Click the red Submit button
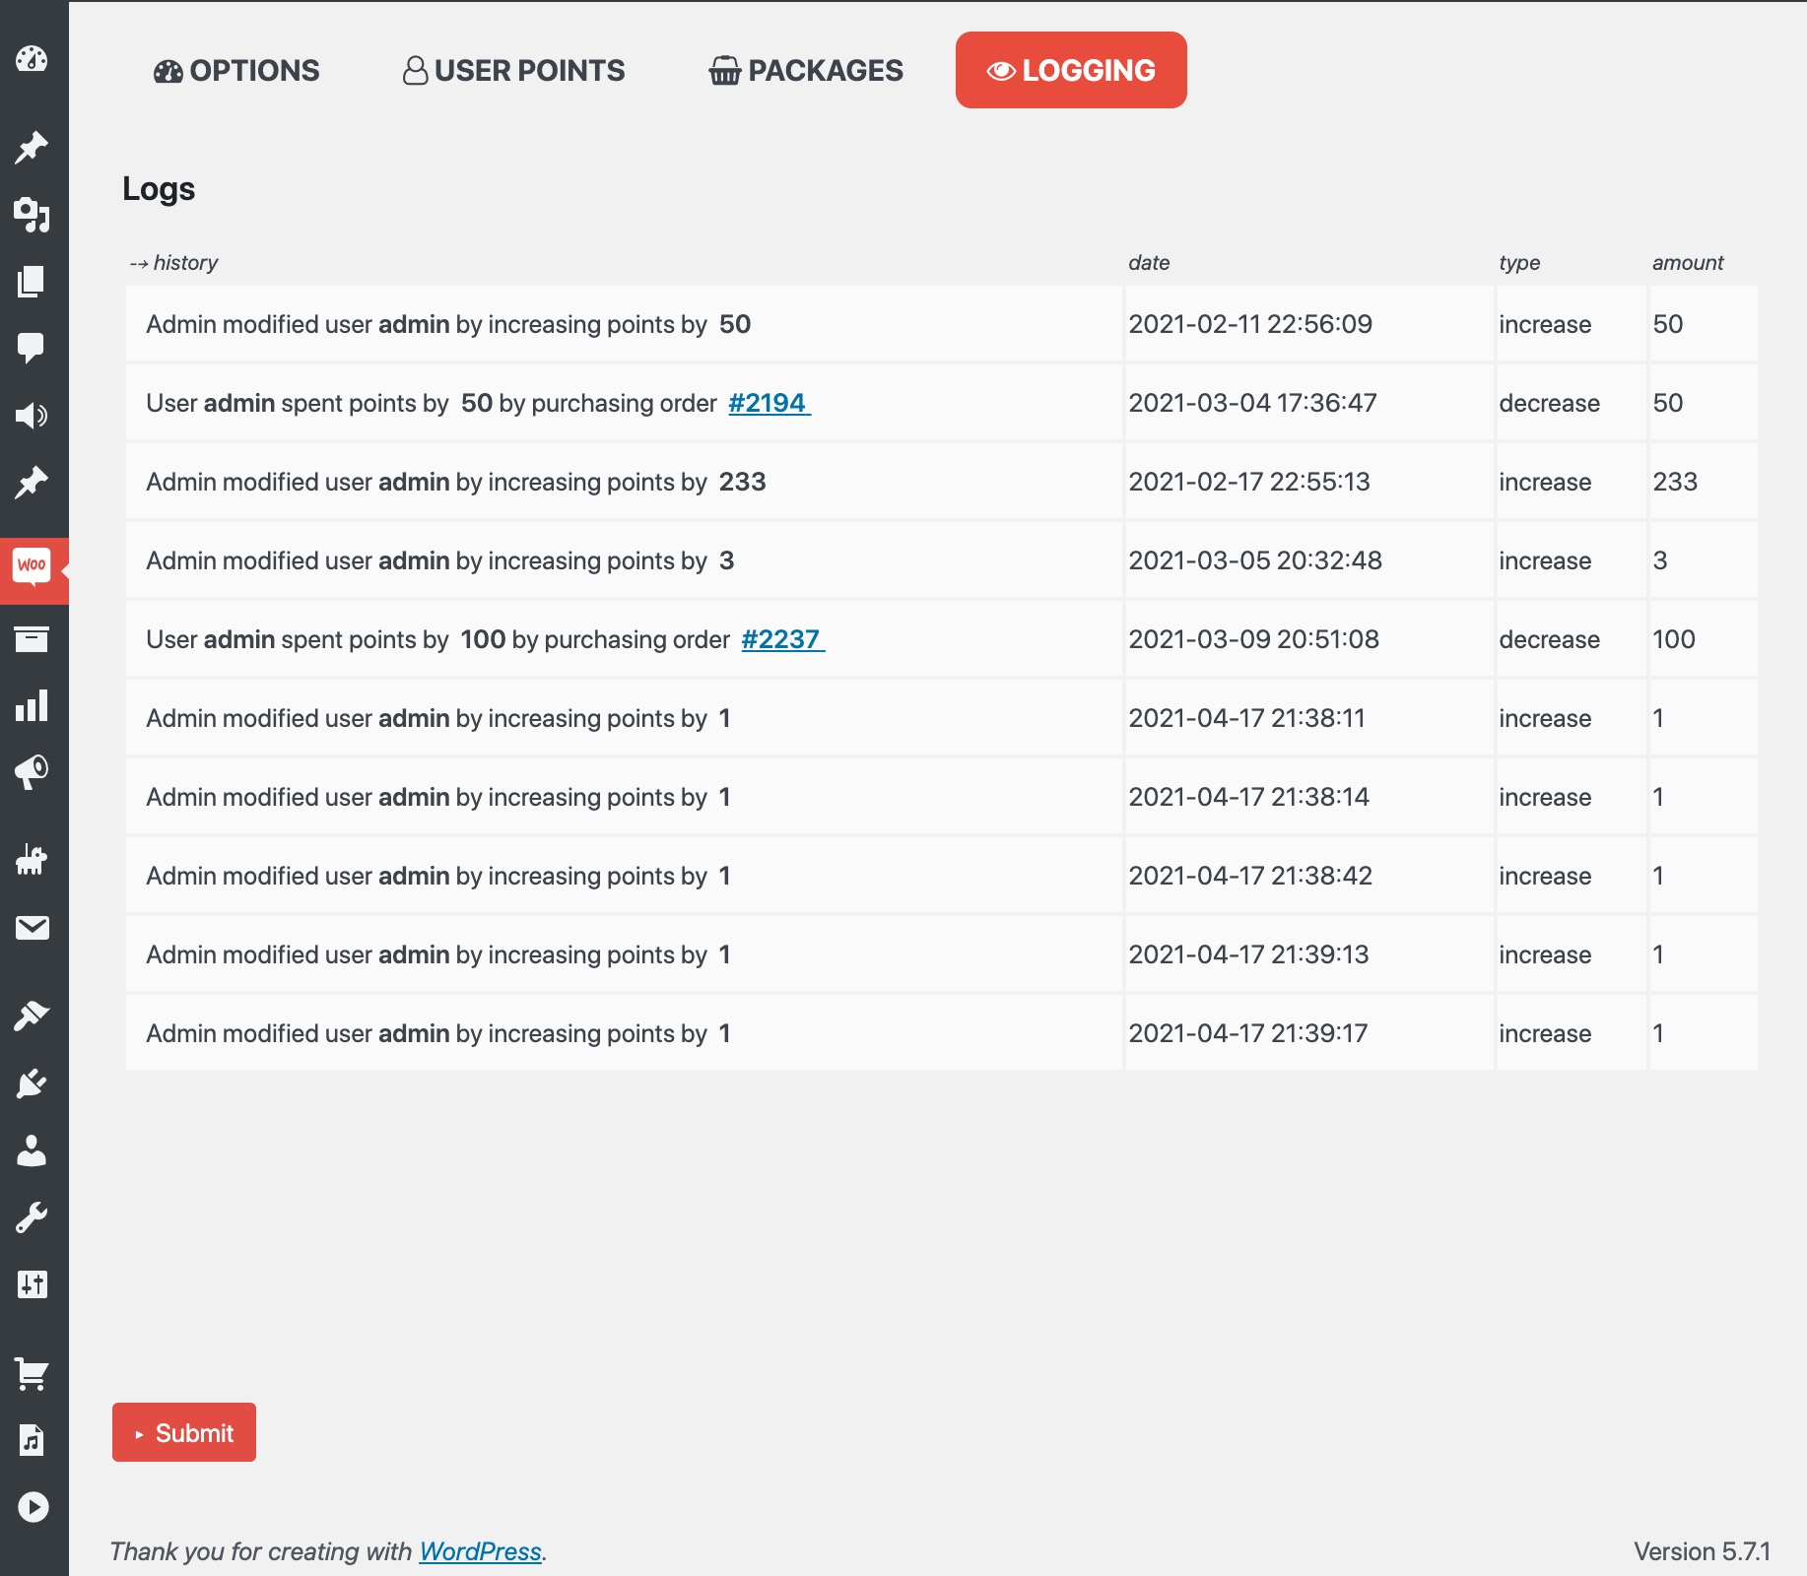 pyautogui.click(x=184, y=1432)
